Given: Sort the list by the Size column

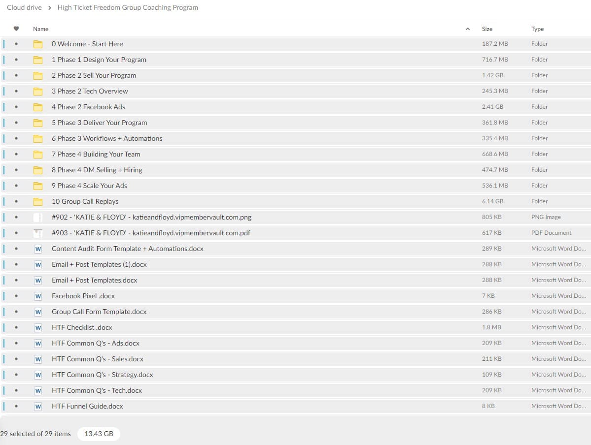Looking at the screenshot, I should click(x=487, y=29).
